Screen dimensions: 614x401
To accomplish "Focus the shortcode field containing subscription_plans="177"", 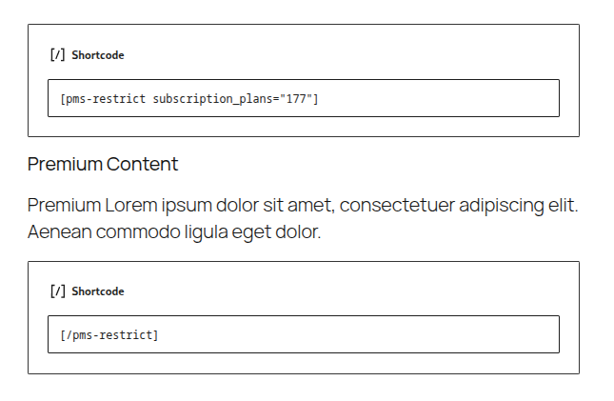I will [304, 98].
